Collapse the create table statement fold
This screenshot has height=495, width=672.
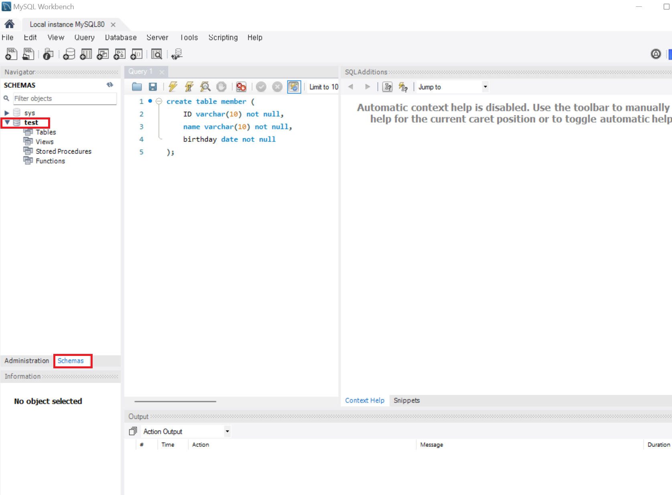[159, 101]
